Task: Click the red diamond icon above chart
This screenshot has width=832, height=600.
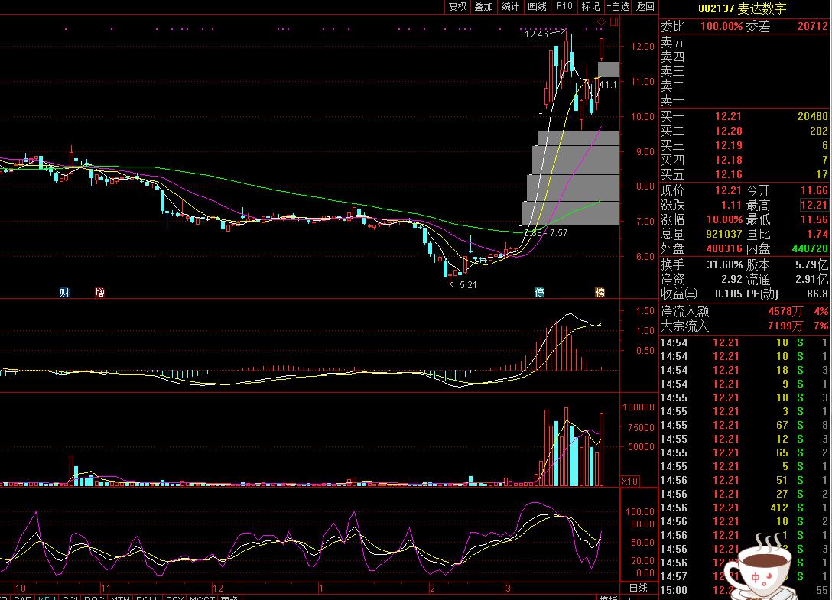Action: pyautogui.click(x=602, y=21)
